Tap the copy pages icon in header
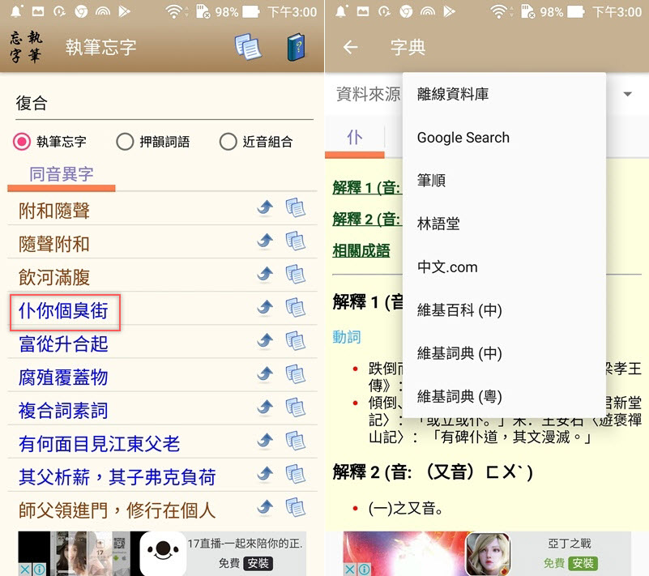The height and width of the screenshot is (576, 649). point(248,47)
